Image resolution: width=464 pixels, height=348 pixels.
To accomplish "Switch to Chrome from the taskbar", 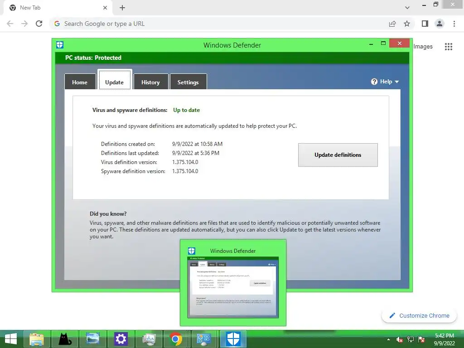I will 176,339.
